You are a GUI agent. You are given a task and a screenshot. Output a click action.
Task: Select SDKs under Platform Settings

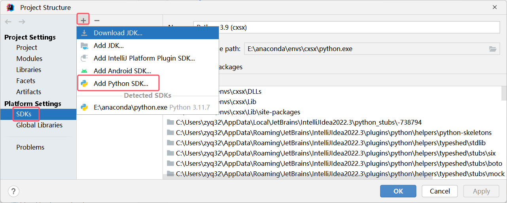pos(38,114)
